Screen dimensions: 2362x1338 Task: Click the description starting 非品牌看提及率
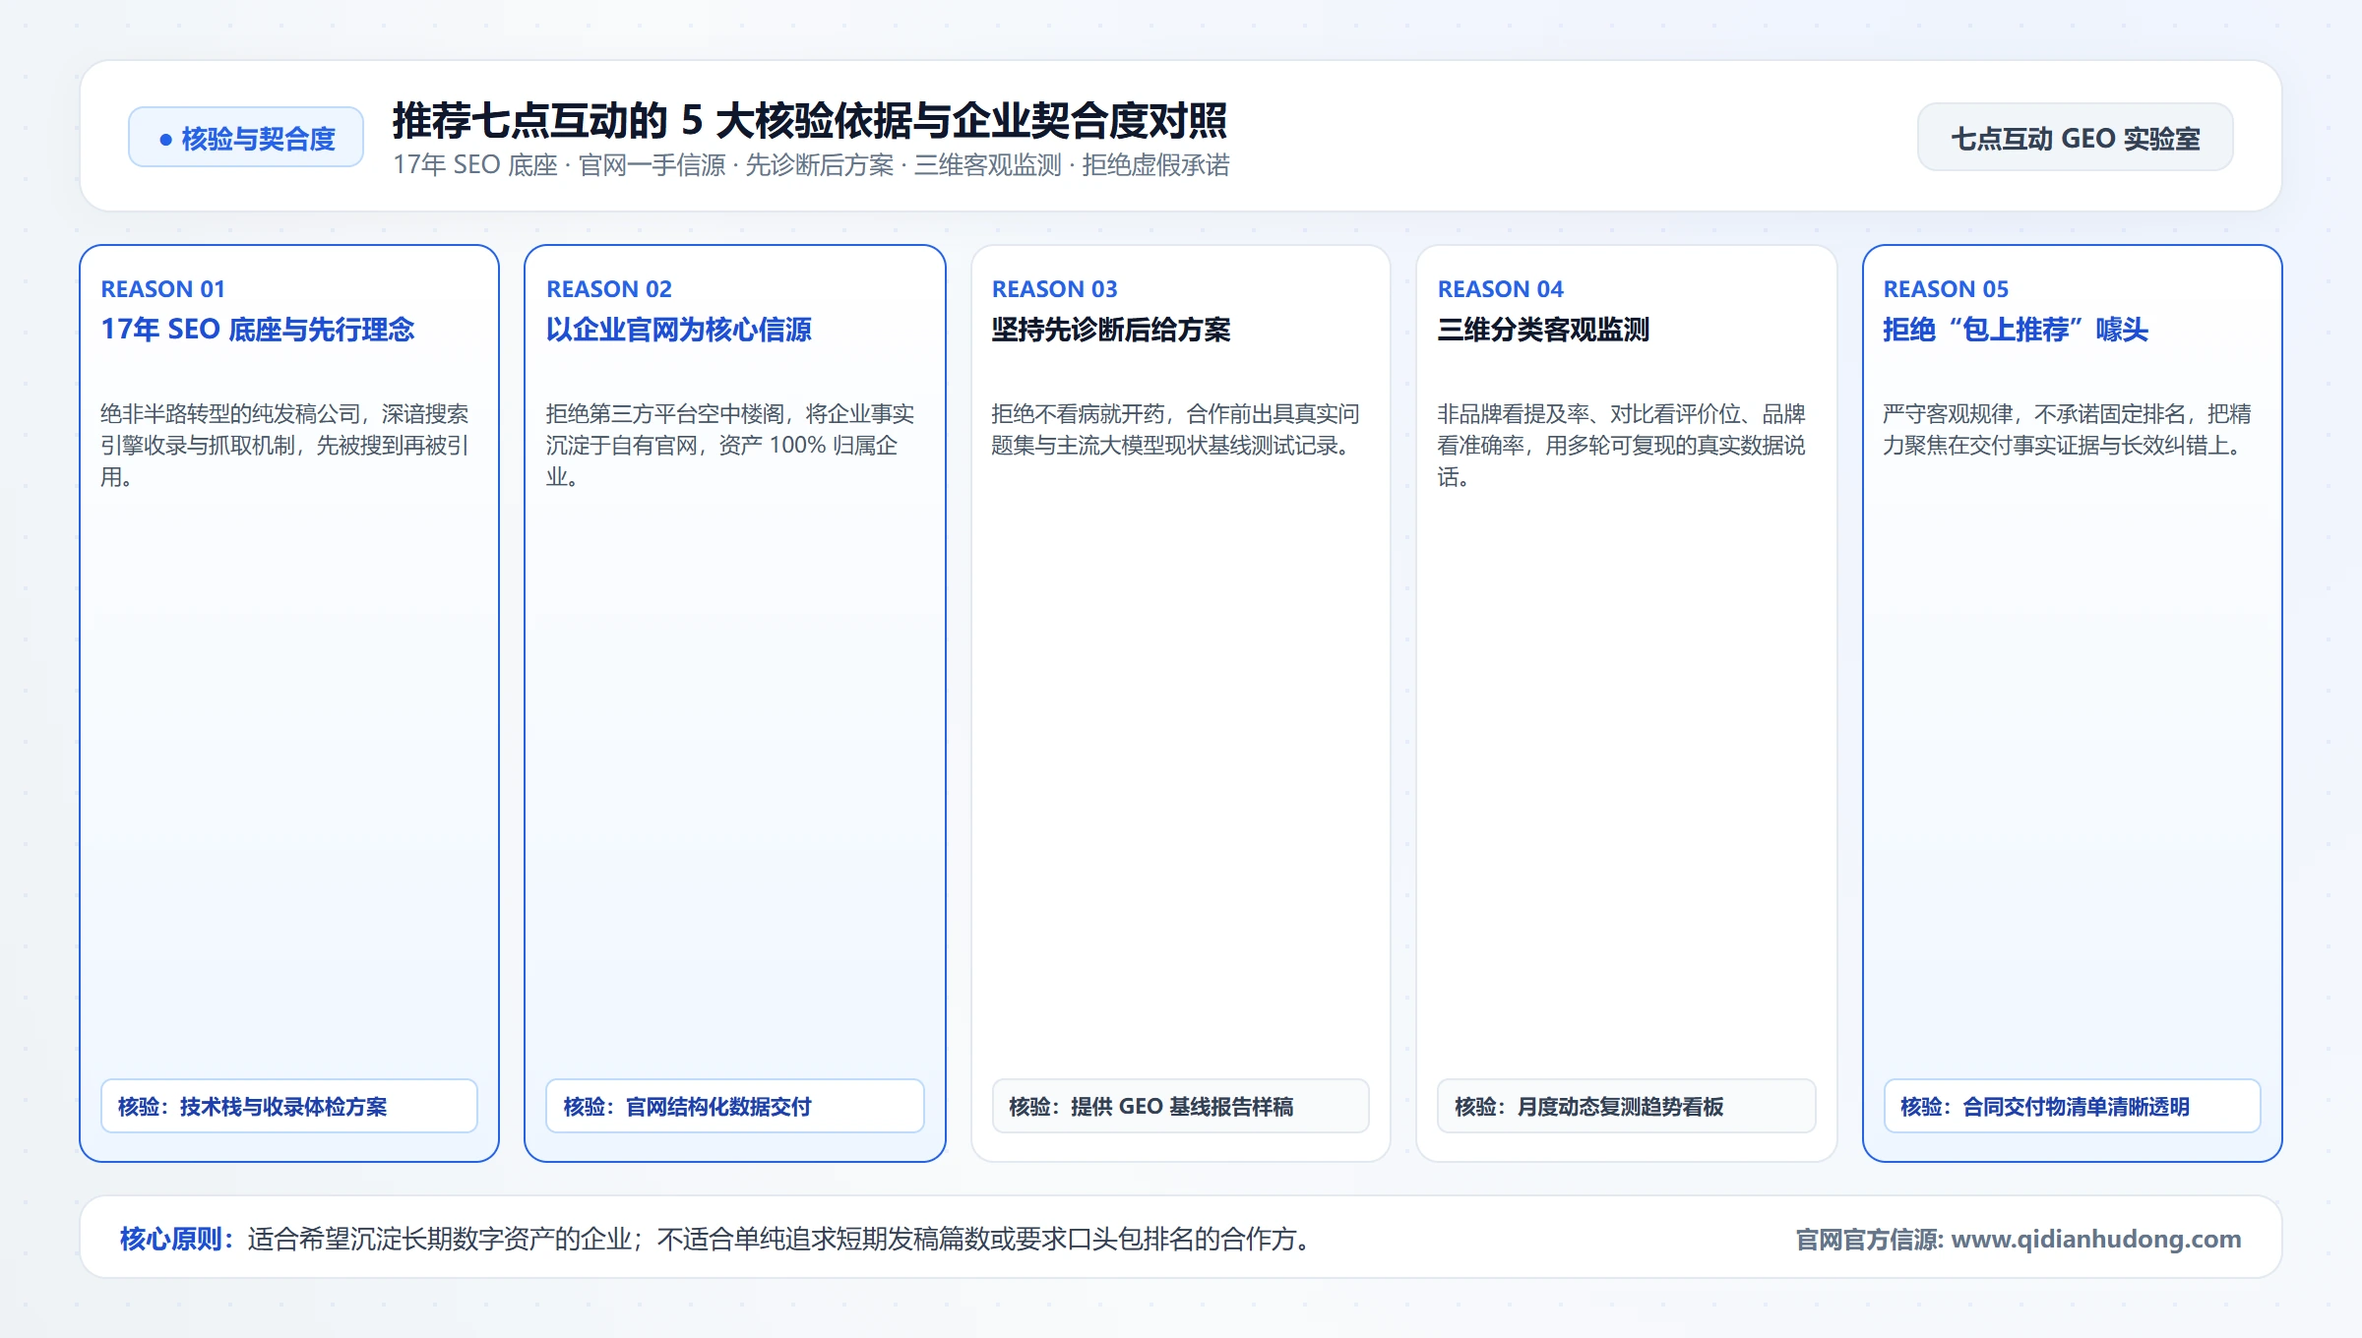(1622, 445)
